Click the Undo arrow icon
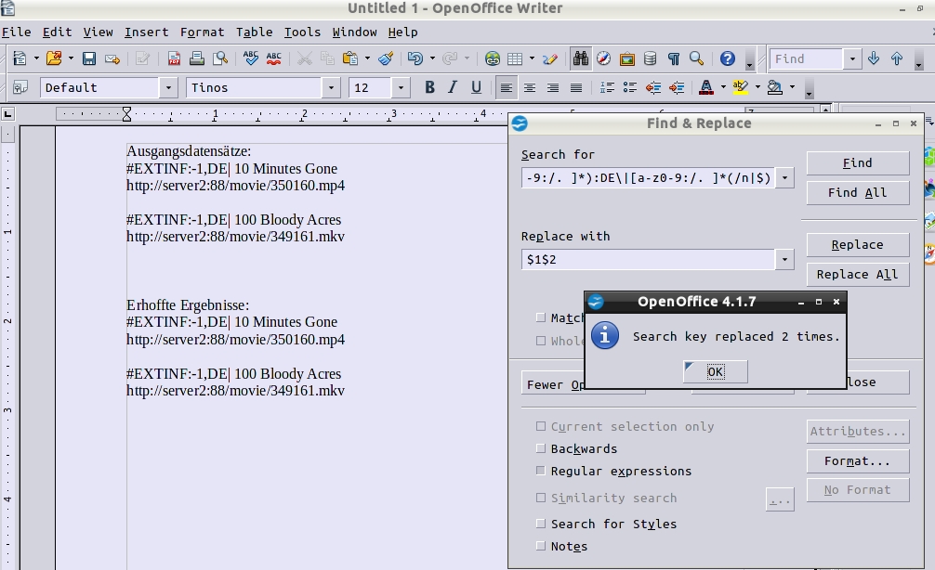This screenshot has height=570, width=935. click(415, 58)
